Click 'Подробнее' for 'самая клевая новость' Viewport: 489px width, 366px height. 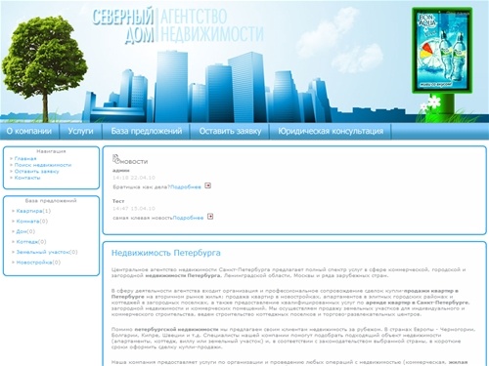click(188, 218)
